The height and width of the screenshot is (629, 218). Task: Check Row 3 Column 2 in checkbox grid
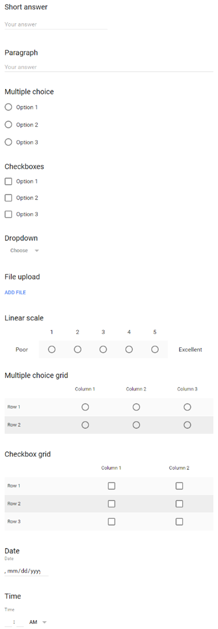tap(179, 522)
